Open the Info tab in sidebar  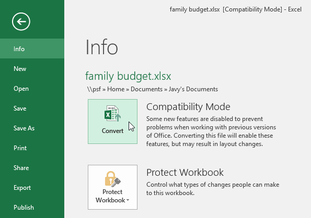click(32, 49)
